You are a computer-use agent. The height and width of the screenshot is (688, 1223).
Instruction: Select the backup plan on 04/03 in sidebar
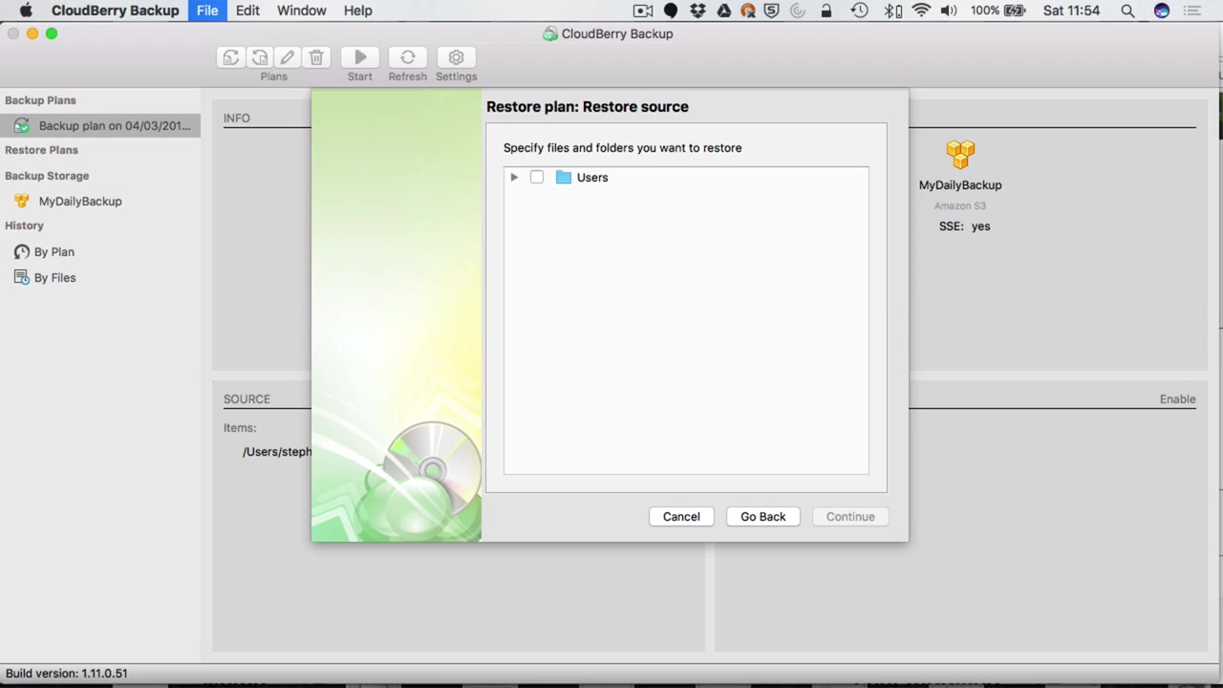coord(100,125)
